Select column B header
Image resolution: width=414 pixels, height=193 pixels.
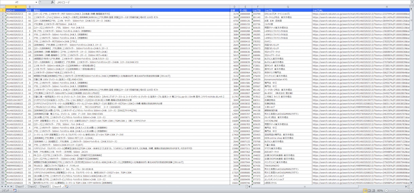(30, 7)
